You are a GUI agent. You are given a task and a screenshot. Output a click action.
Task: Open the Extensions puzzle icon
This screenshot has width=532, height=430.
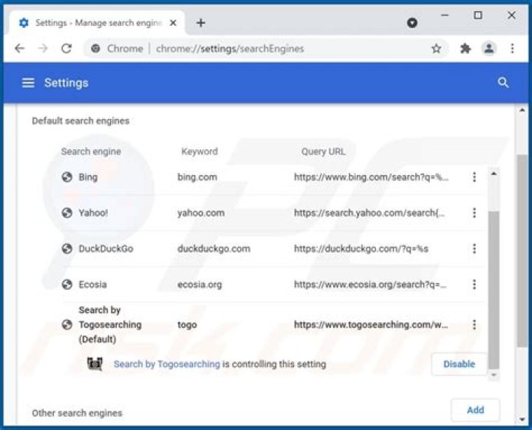point(465,49)
